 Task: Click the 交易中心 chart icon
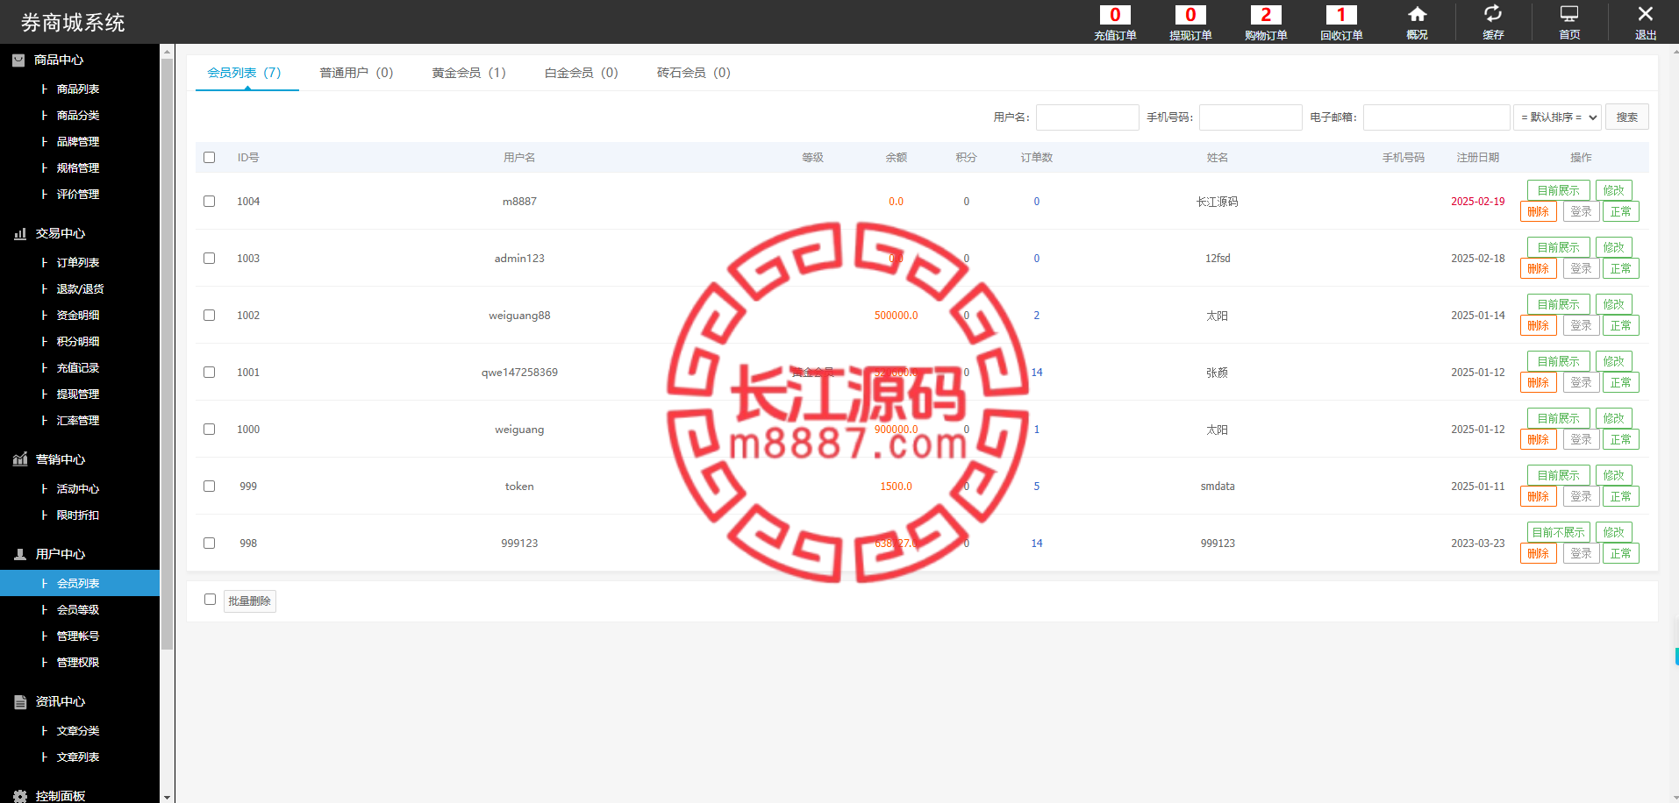pos(20,233)
